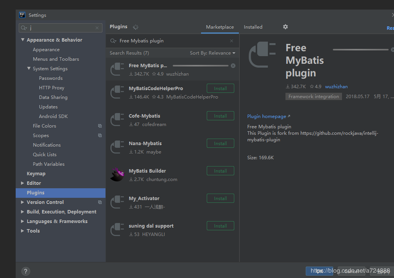Click the Scopes project-level icon
The image size is (394, 278).
(x=100, y=135)
